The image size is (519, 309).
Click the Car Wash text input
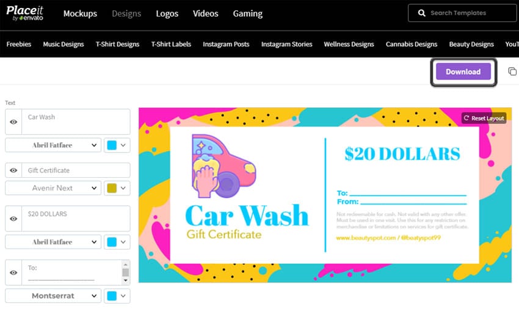point(76,122)
